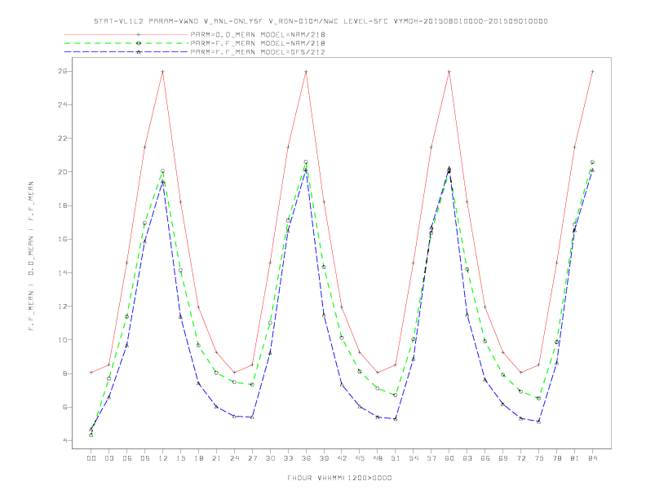Click the circle marker on the green legend line
The image size is (646, 499).
click(x=139, y=43)
